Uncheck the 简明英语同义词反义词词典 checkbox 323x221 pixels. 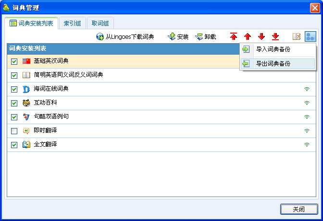tap(14, 75)
